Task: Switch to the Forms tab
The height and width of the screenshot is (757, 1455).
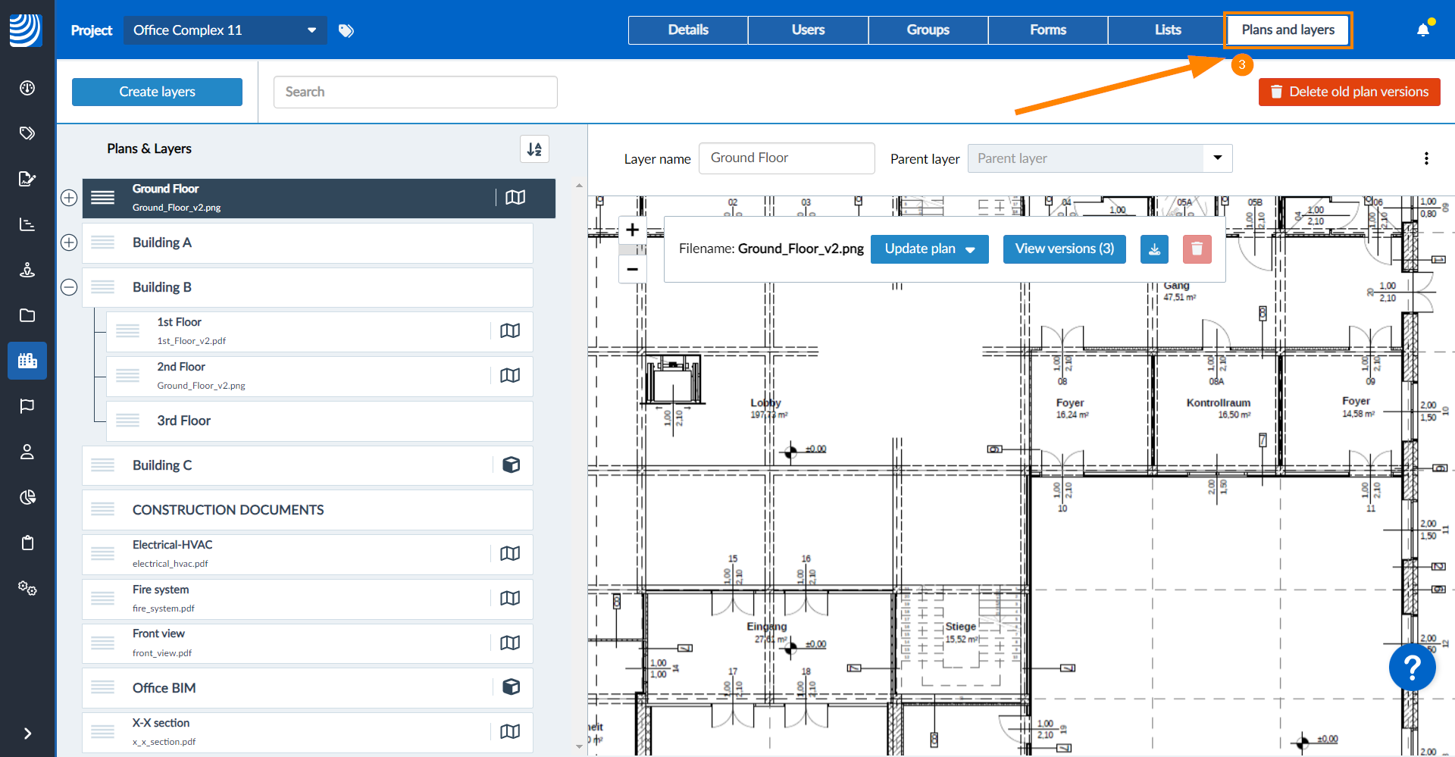Action: coord(1047,30)
